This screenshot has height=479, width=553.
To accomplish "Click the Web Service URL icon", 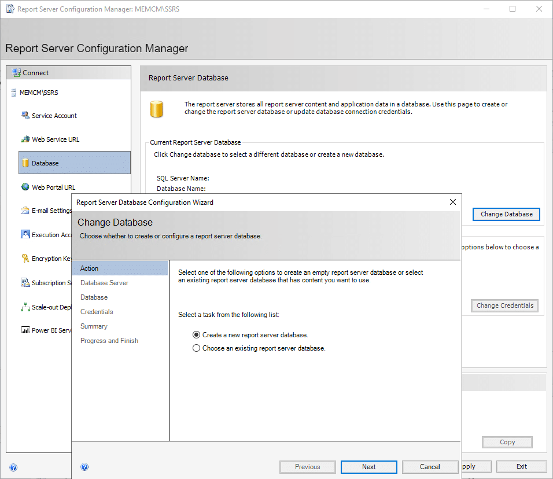I will coord(25,139).
